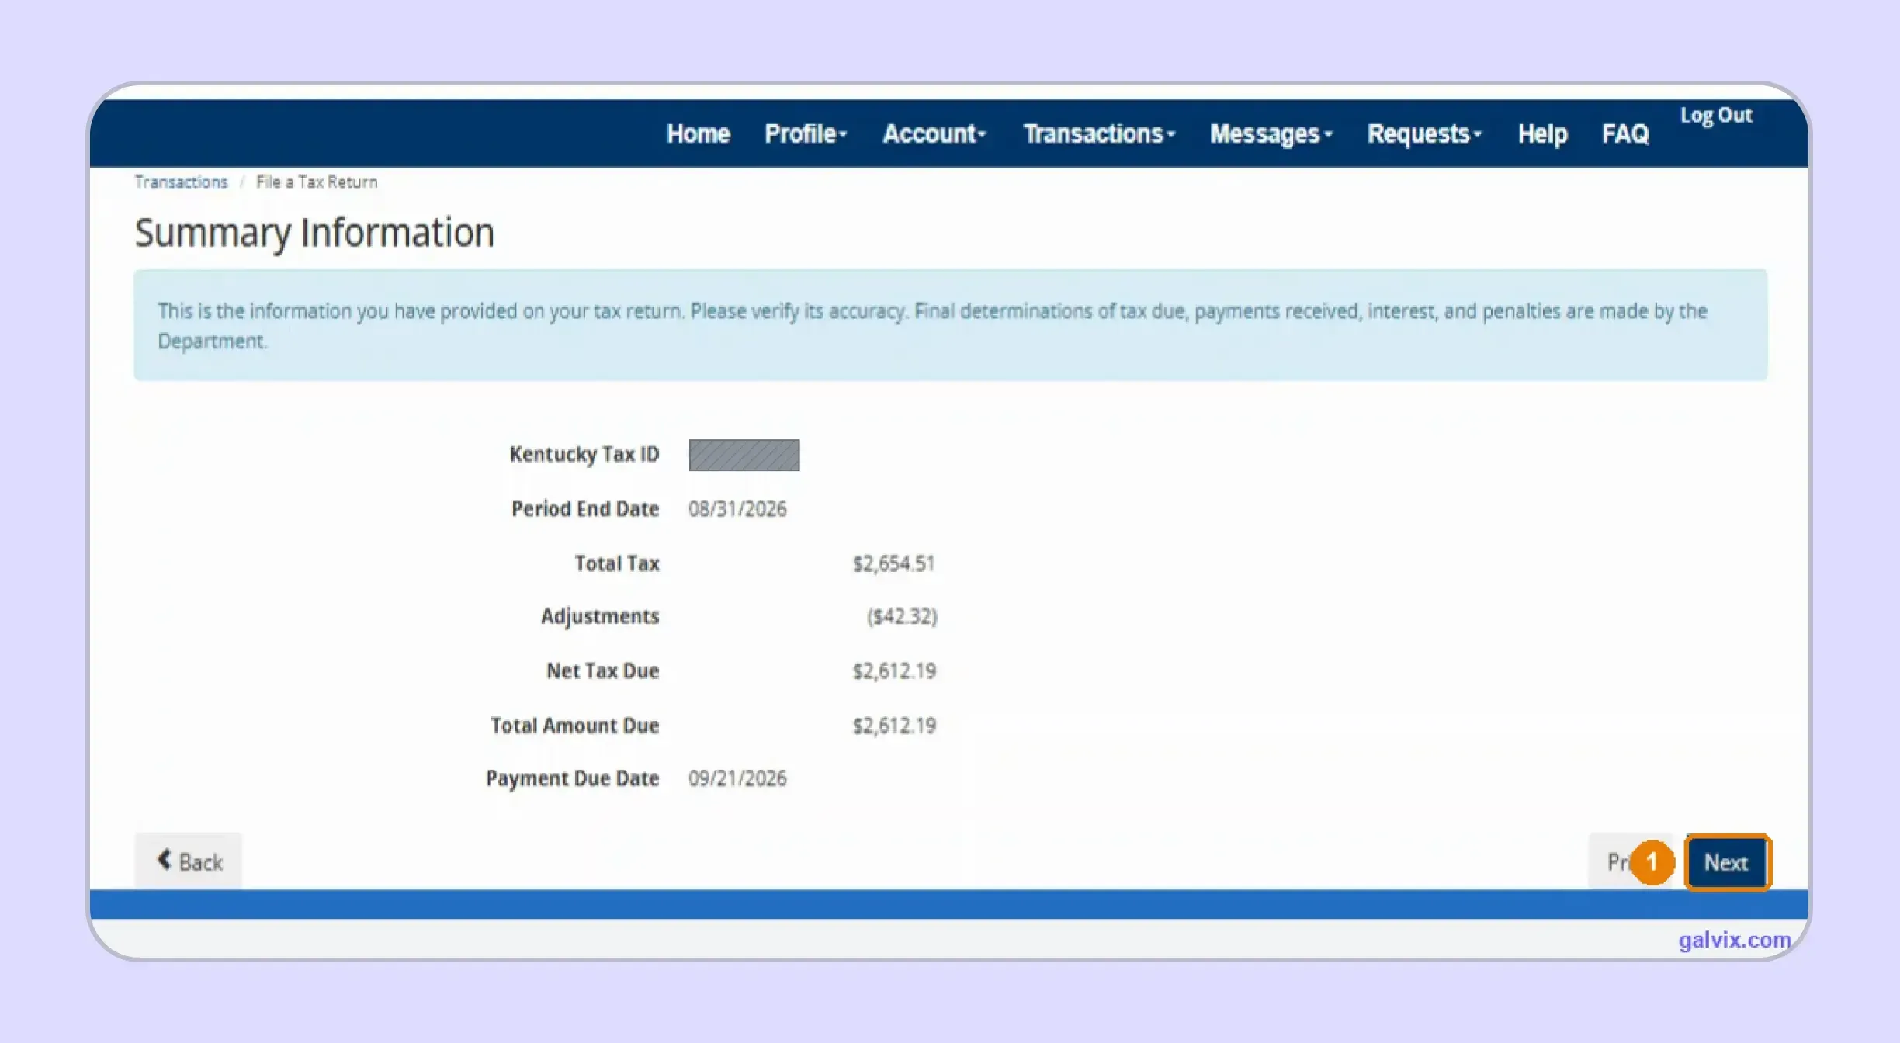Viewport: 1900px width, 1043px height.
Task: Click the redacted Kentucky Tax ID field
Action: (744, 455)
